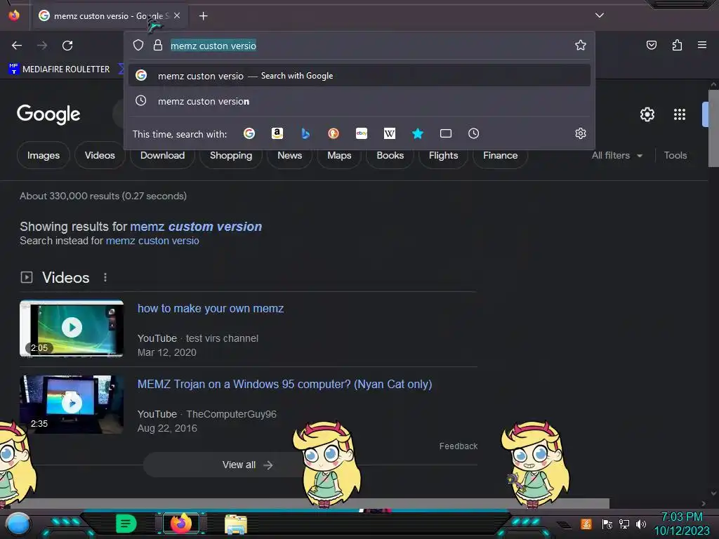Close the 'memz custon versio' tab
The height and width of the screenshot is (539, 719).
(177, 15)
